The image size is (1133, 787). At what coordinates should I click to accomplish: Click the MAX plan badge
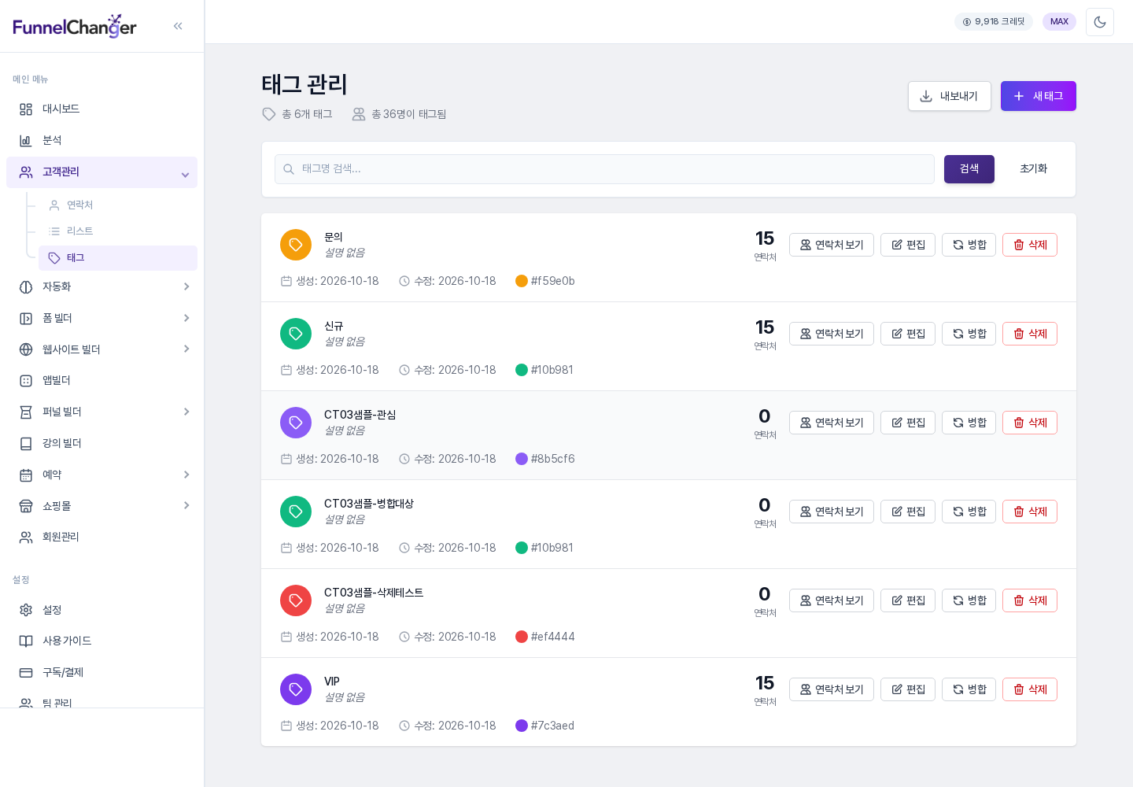[x=1059, y=22]
